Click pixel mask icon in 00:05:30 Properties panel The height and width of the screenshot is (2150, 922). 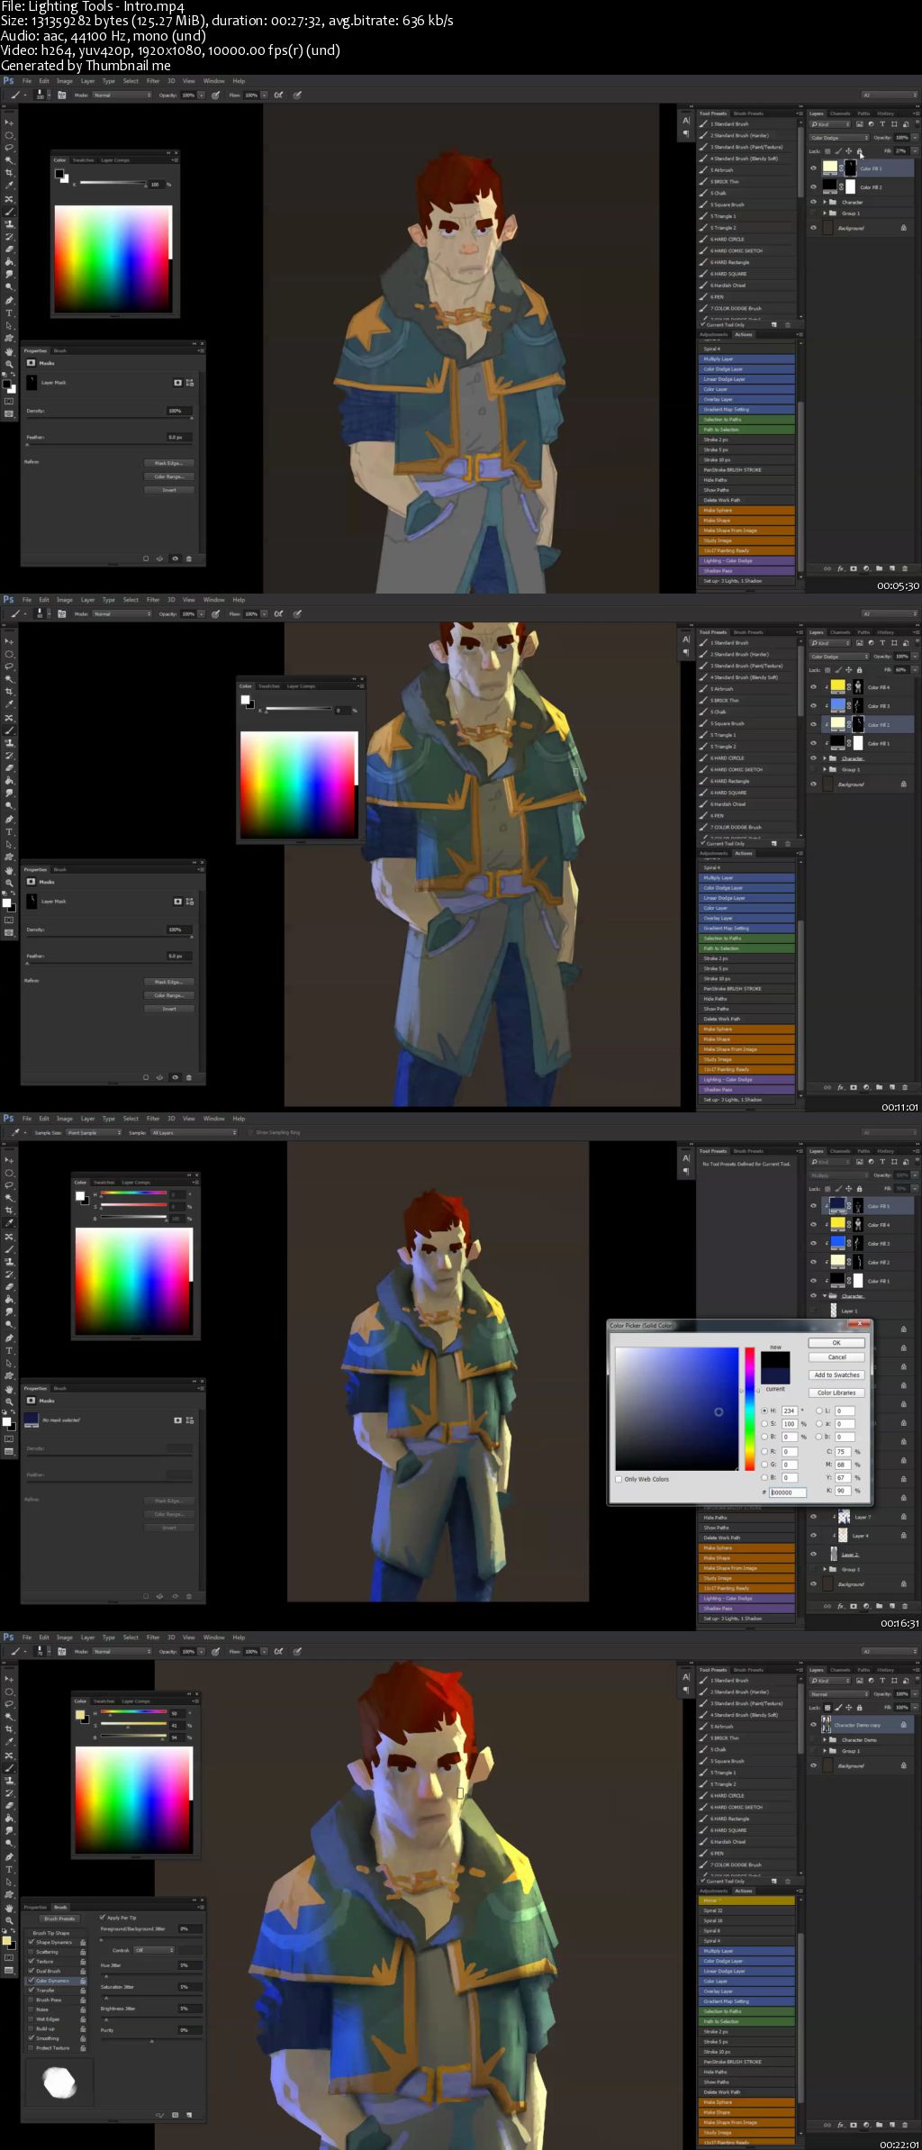pyautogui.click(x=177, y=383)
